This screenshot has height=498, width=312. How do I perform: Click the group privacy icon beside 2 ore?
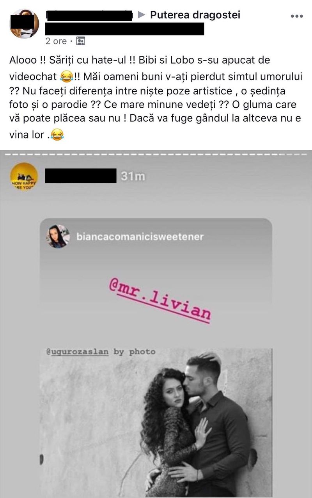80,41
